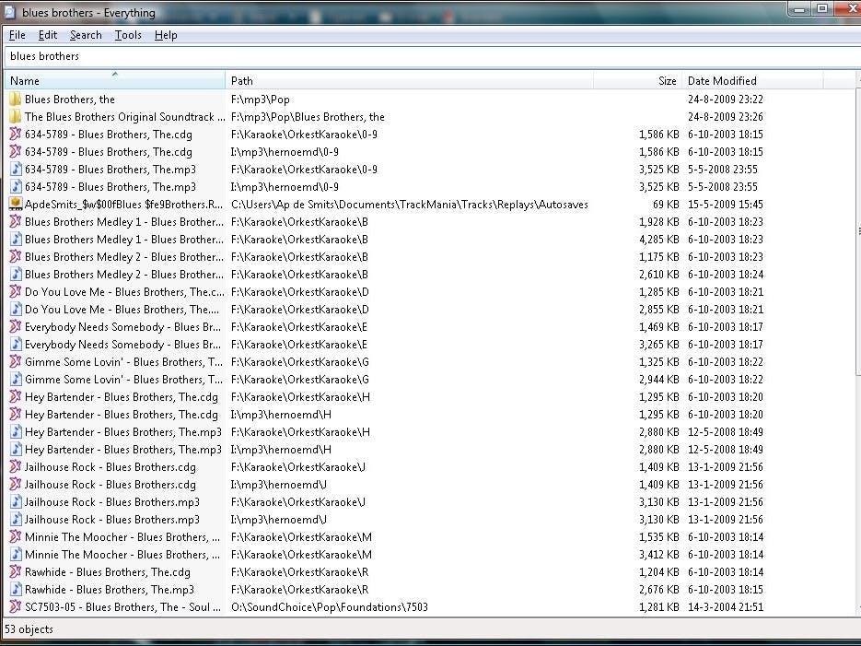This screenshot has width=861, height=646.
Task: Click the icon of the 1,469 KB Everybody Needs Somebody file
Action: tap(16, 327)
